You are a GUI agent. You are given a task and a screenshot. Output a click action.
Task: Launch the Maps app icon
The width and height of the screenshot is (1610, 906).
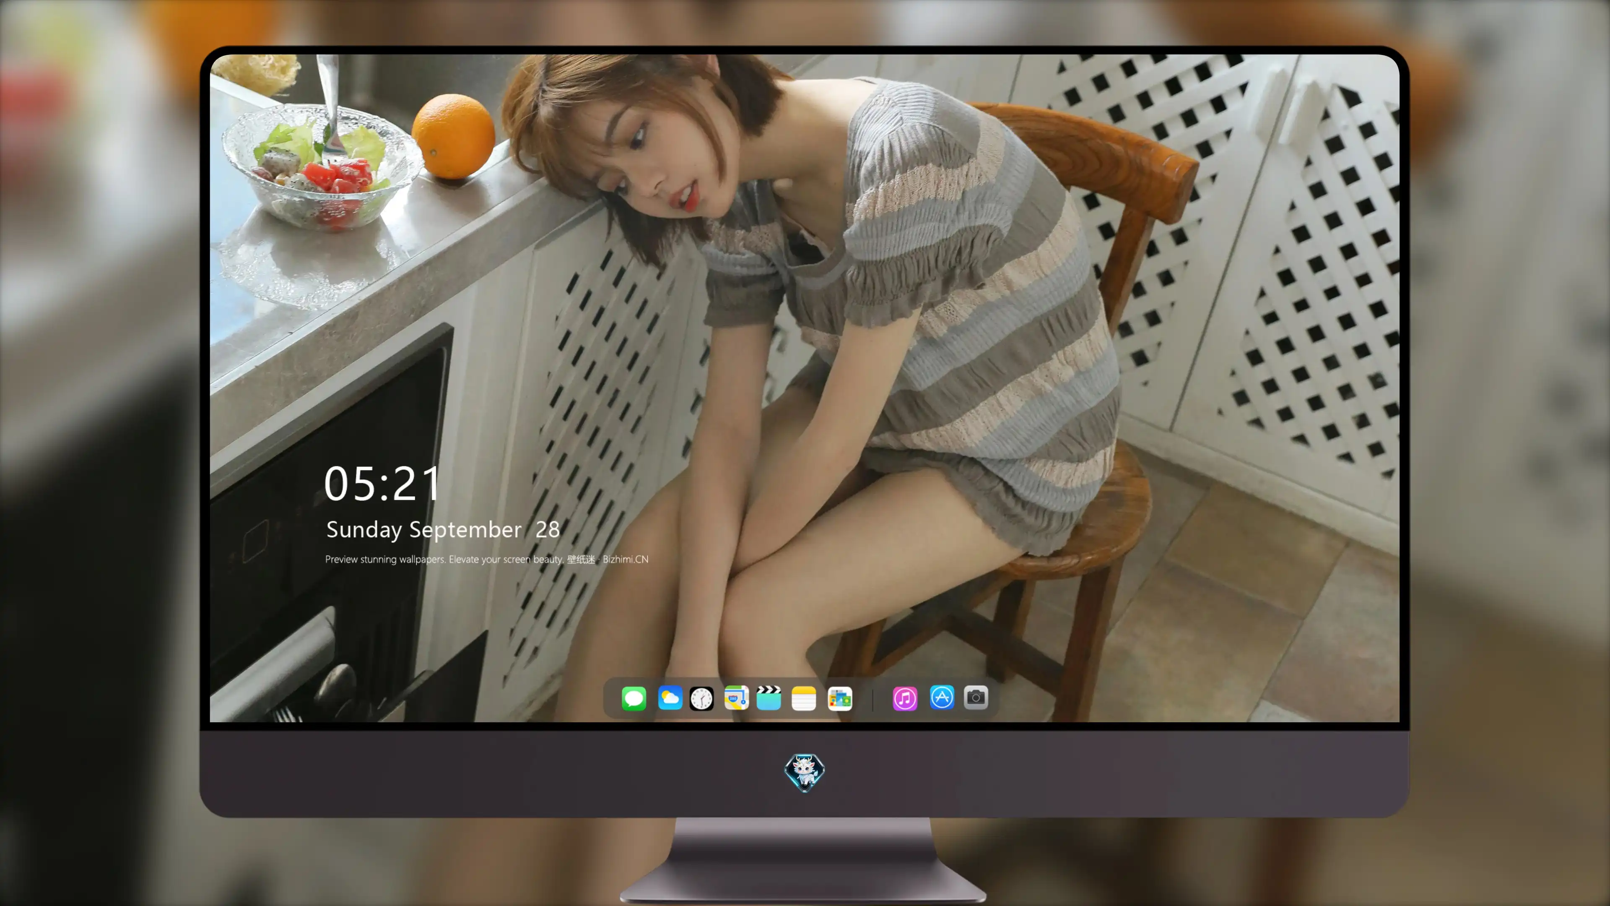tap(736, 698)
